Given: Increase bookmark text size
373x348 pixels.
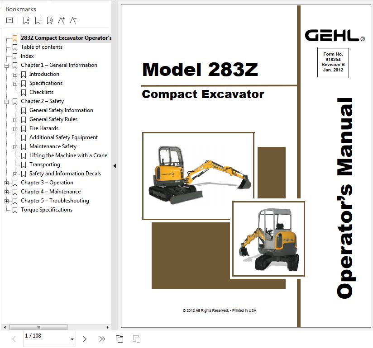Looking at the screenshot, I should pyautogui.click(x=62, y=20).
